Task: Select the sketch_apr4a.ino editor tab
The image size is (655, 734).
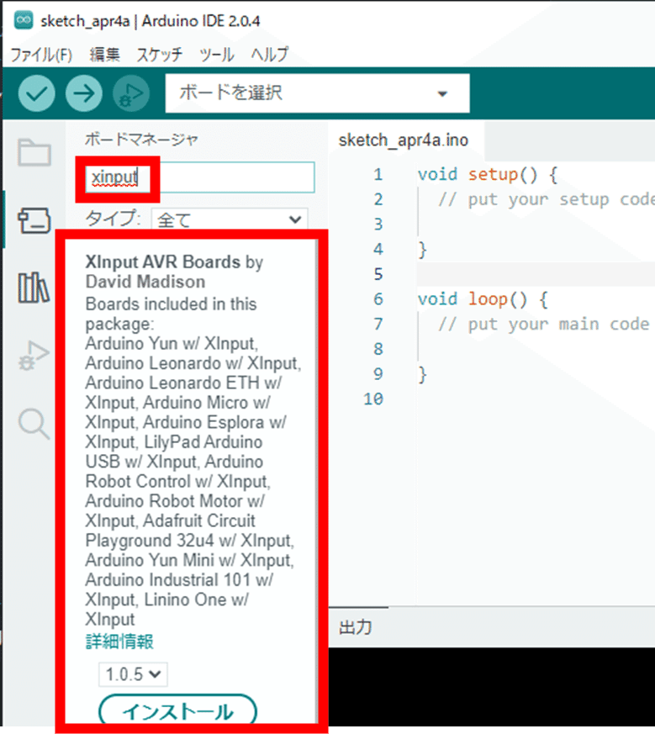Action: 404,140
